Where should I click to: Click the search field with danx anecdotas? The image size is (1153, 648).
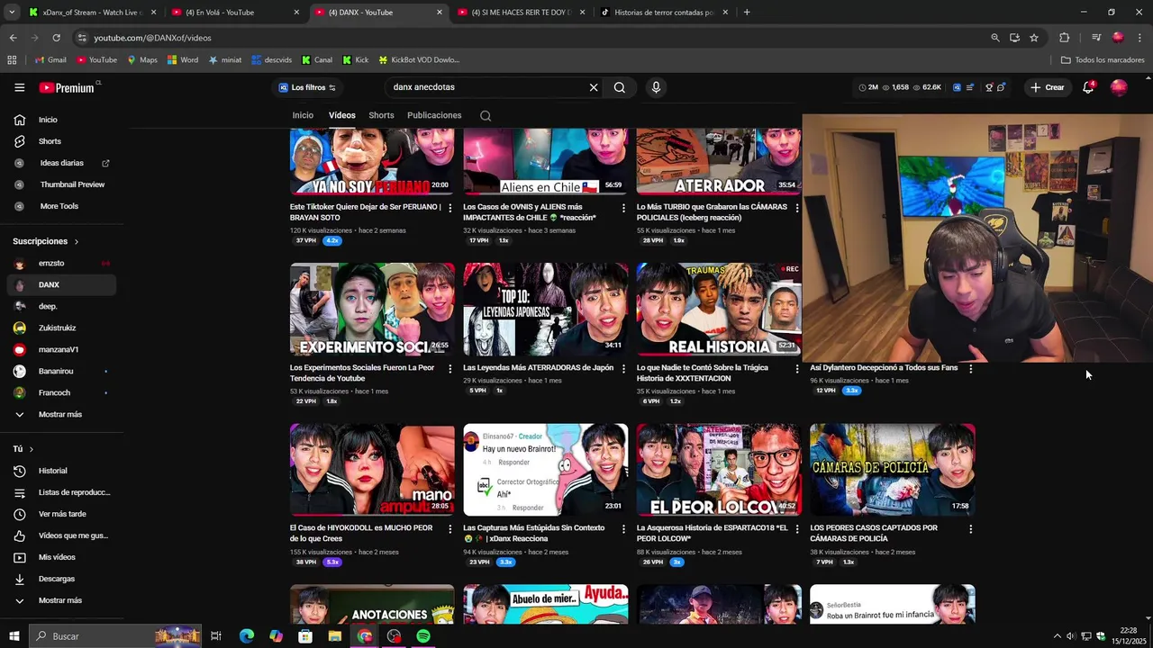pyautogui.click(x=486, y=87)
